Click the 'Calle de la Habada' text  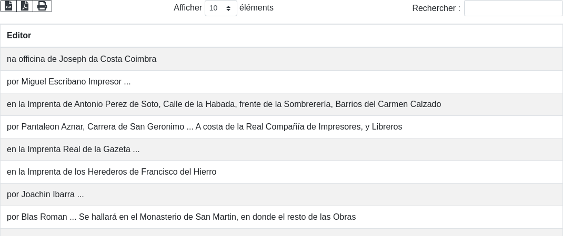pos(199,104)
